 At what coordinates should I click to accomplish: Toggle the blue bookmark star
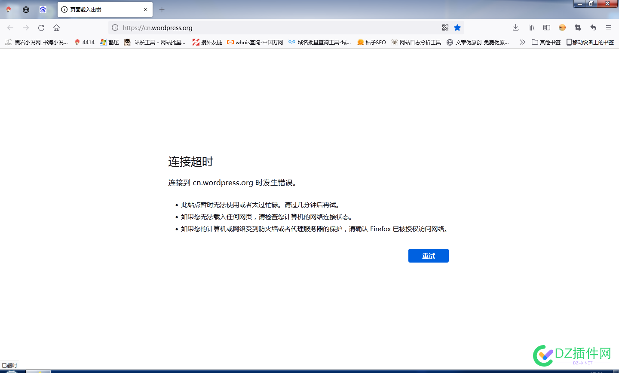tap(457, 28)
